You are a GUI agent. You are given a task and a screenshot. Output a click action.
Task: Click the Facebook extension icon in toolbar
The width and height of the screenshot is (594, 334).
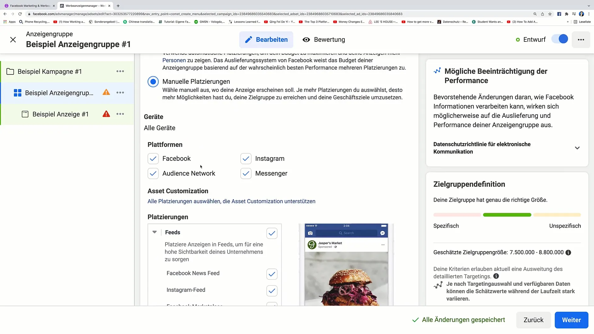[x=559, y=14]
